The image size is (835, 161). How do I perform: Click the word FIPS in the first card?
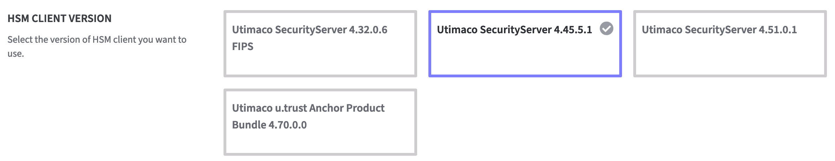(x=242, y=47)
